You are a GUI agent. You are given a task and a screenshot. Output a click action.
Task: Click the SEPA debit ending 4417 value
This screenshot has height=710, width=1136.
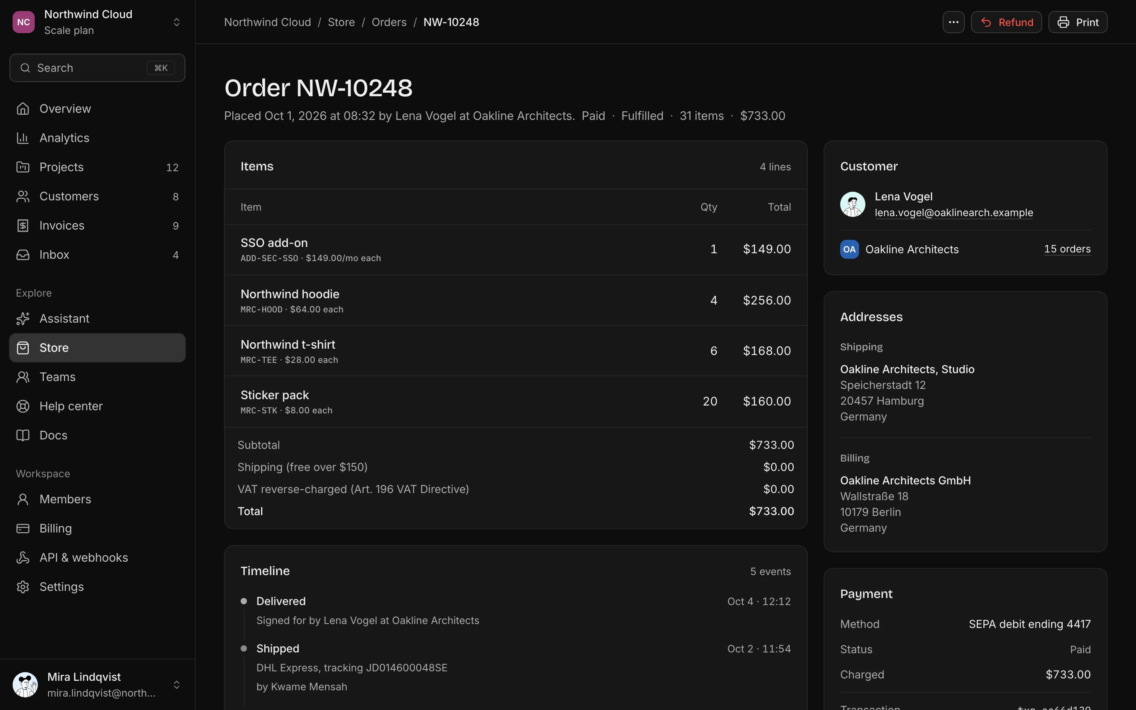tap(1029, 624)
